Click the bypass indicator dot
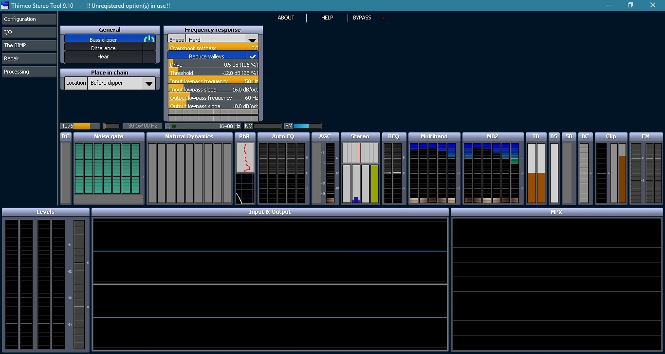 (383, 18)
